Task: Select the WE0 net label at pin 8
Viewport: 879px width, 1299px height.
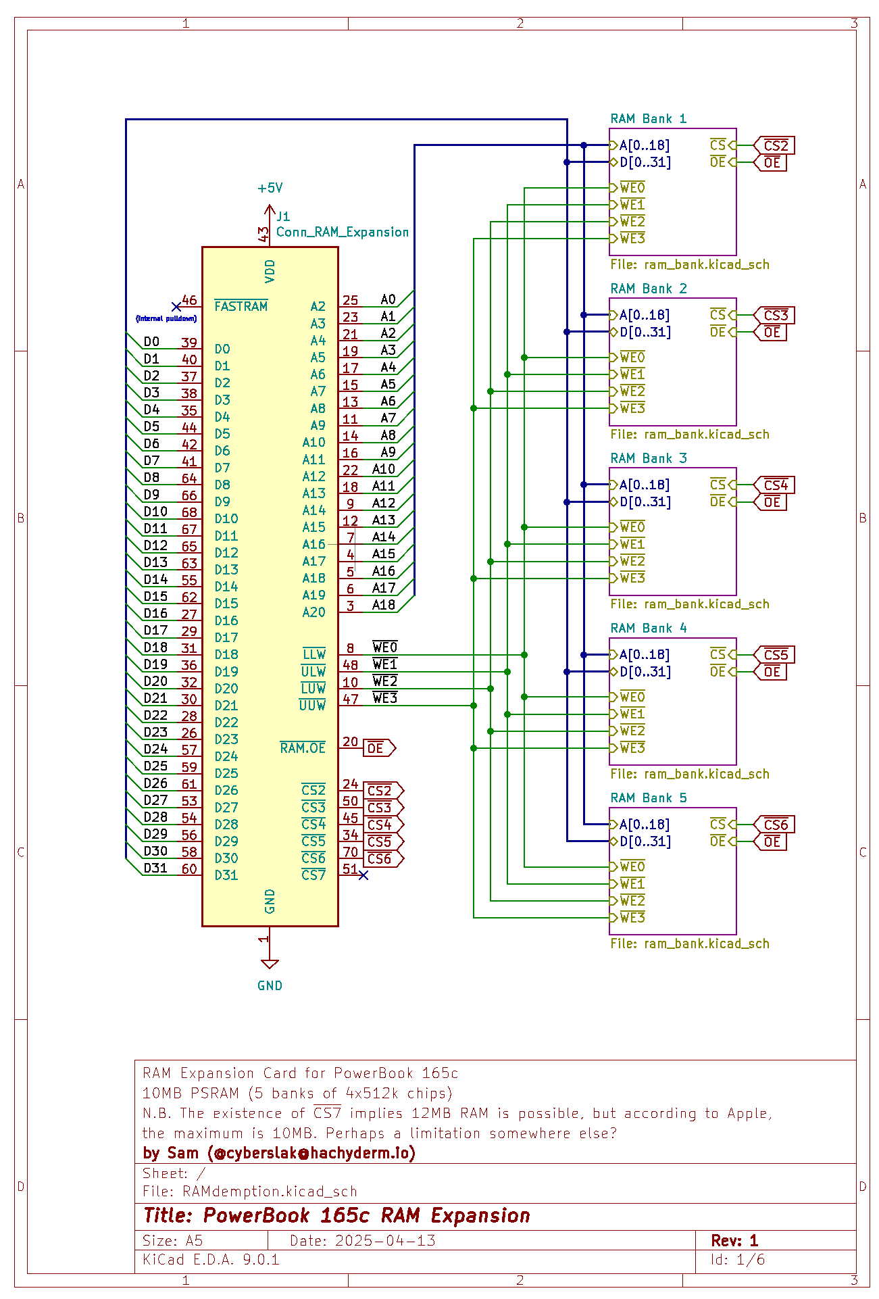Action: pos(385,647)
